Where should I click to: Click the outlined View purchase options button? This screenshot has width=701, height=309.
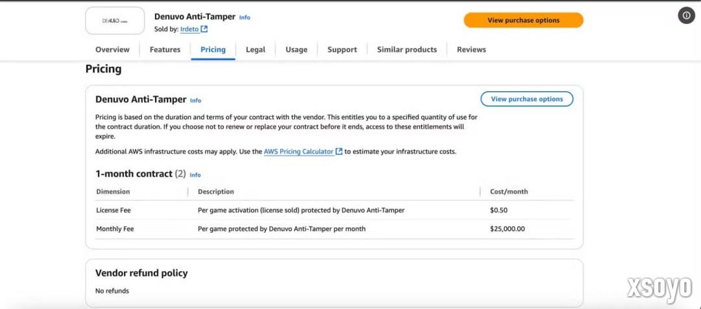pyautogui.click(x=526, y=99)
